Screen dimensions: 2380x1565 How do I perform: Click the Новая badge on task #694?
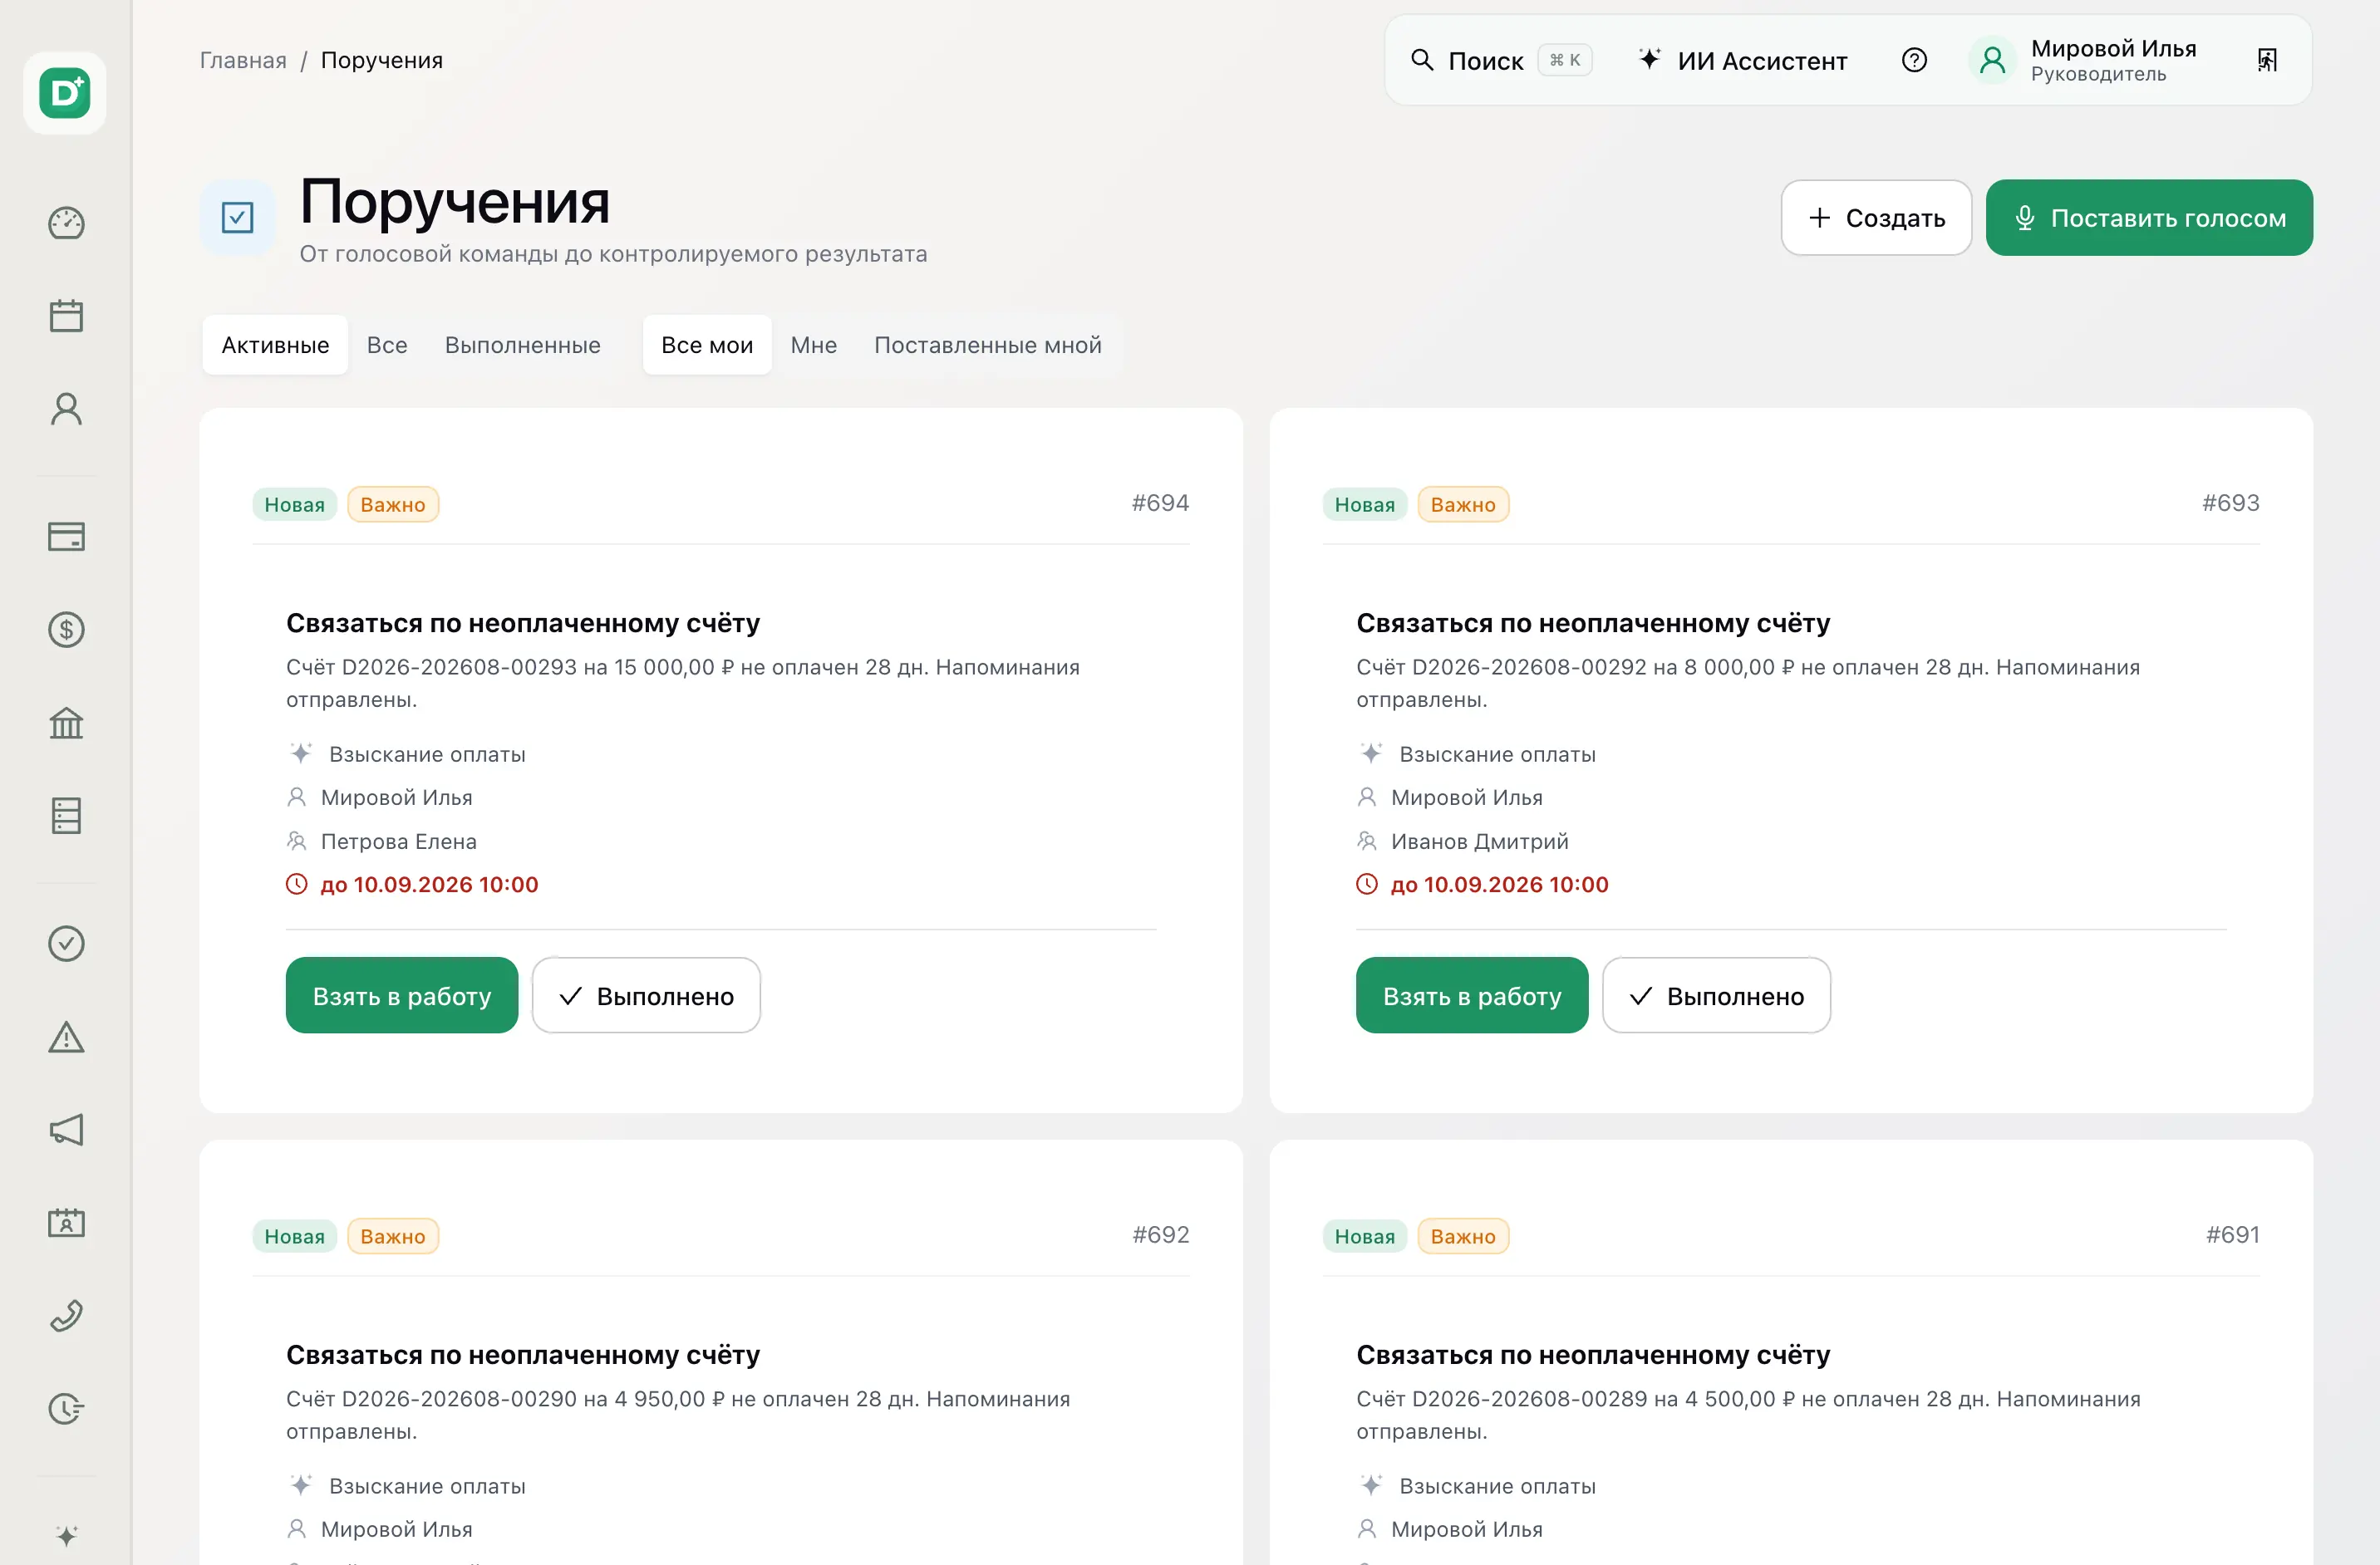pyautogui.click(x=295, y=505)
